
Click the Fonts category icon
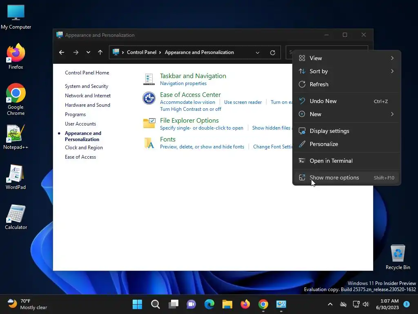149,143
